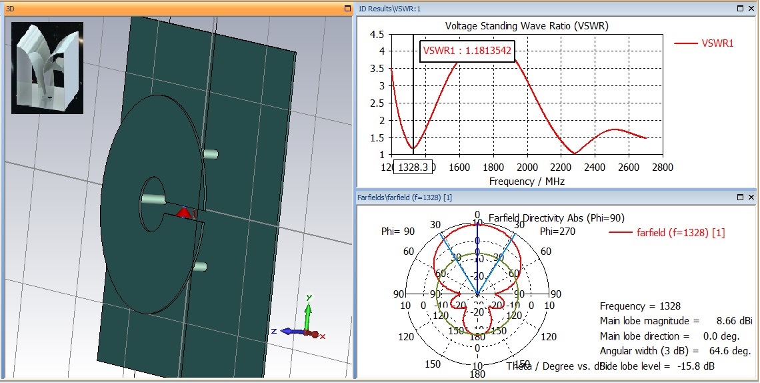Viewport: 760px width, 383px height.
Task: Click the Voltage Standing Wave Ratio plot title
Action: [527, 26]
